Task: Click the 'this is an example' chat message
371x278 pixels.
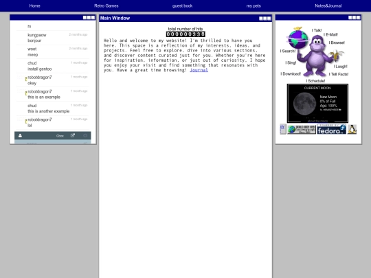Action: pyautogui.click(x=44, y=97)
